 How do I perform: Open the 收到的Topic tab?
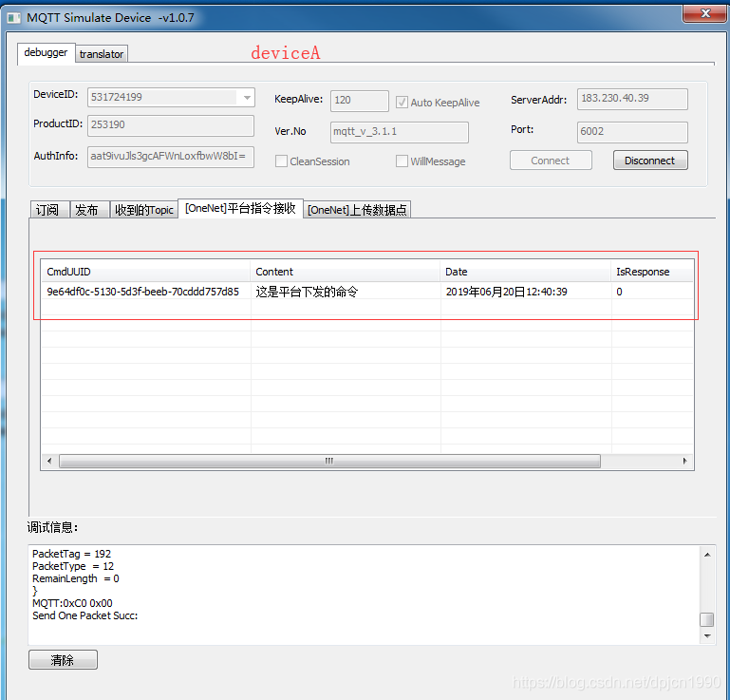click(144, 210)
